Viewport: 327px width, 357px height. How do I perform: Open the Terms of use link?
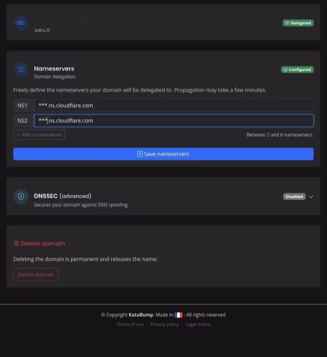point(130,325)
